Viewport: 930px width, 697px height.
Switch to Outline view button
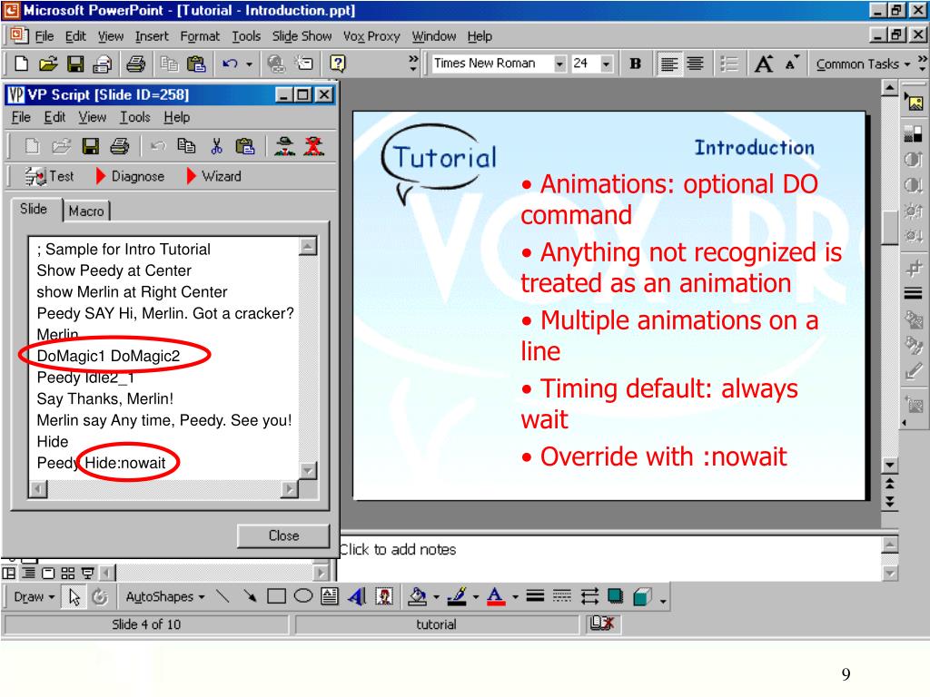(28, 574)
